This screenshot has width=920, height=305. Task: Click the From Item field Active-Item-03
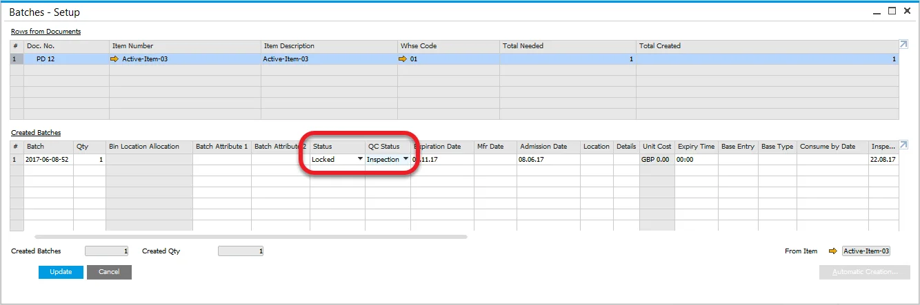pyautogui.click(x=866, y=251)
